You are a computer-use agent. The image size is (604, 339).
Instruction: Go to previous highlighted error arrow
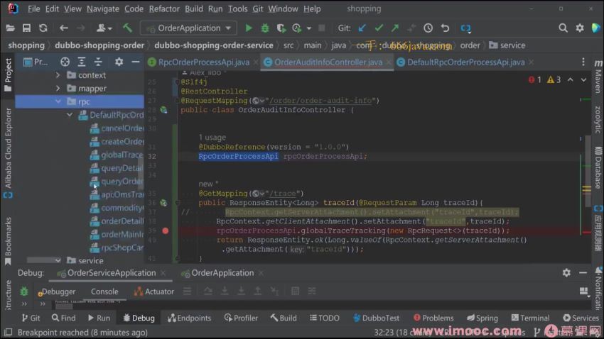(570, 80)
